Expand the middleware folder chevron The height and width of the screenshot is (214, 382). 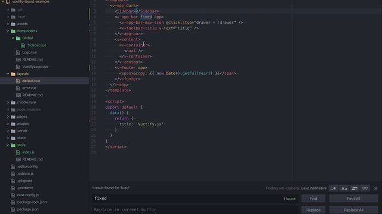coord(8,102)
